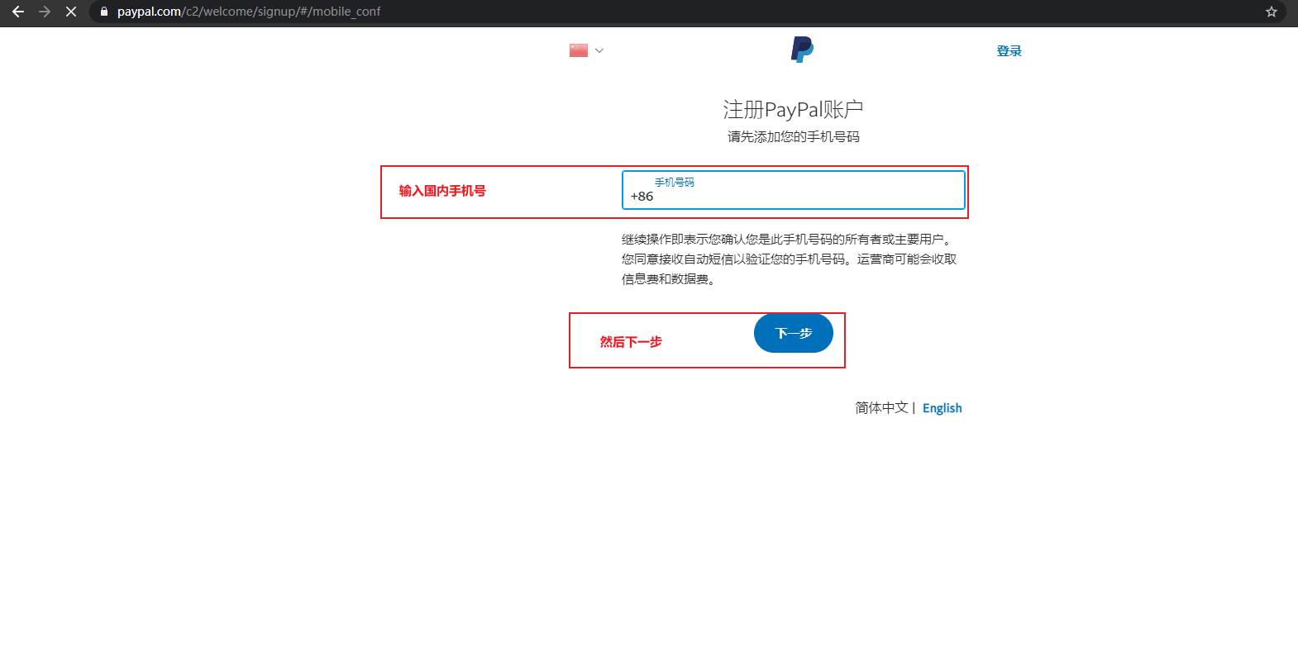The height and width of the screenshot is (651, 1298).
Task: Click the 注册PayPal账户 heading text
Action: pos(794,109)
